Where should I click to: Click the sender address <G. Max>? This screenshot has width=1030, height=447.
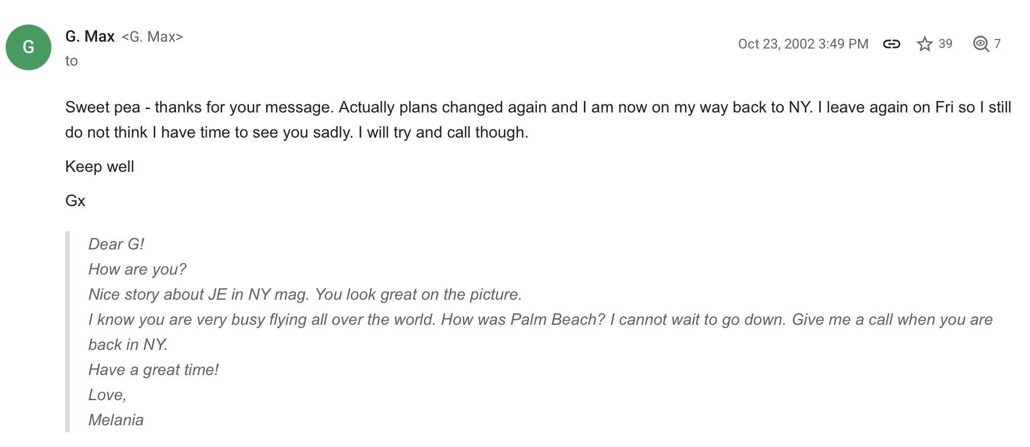point(153,37)
